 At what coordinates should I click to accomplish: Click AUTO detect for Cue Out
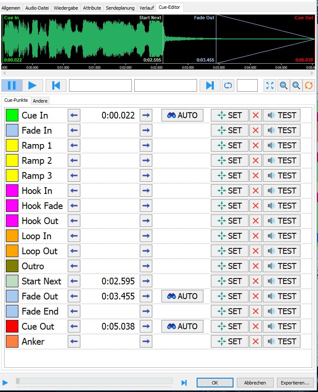[182, 326]
